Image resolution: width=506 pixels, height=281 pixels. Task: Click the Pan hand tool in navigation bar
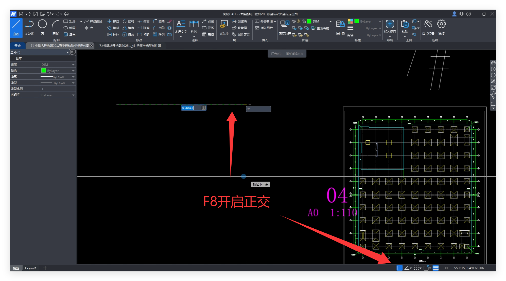coord(493,63)
